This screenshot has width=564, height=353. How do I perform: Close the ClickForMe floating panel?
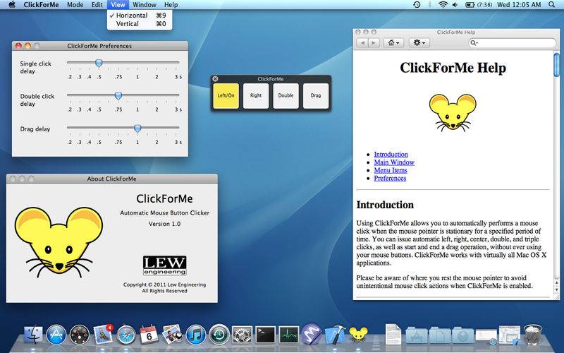[215, 78]
